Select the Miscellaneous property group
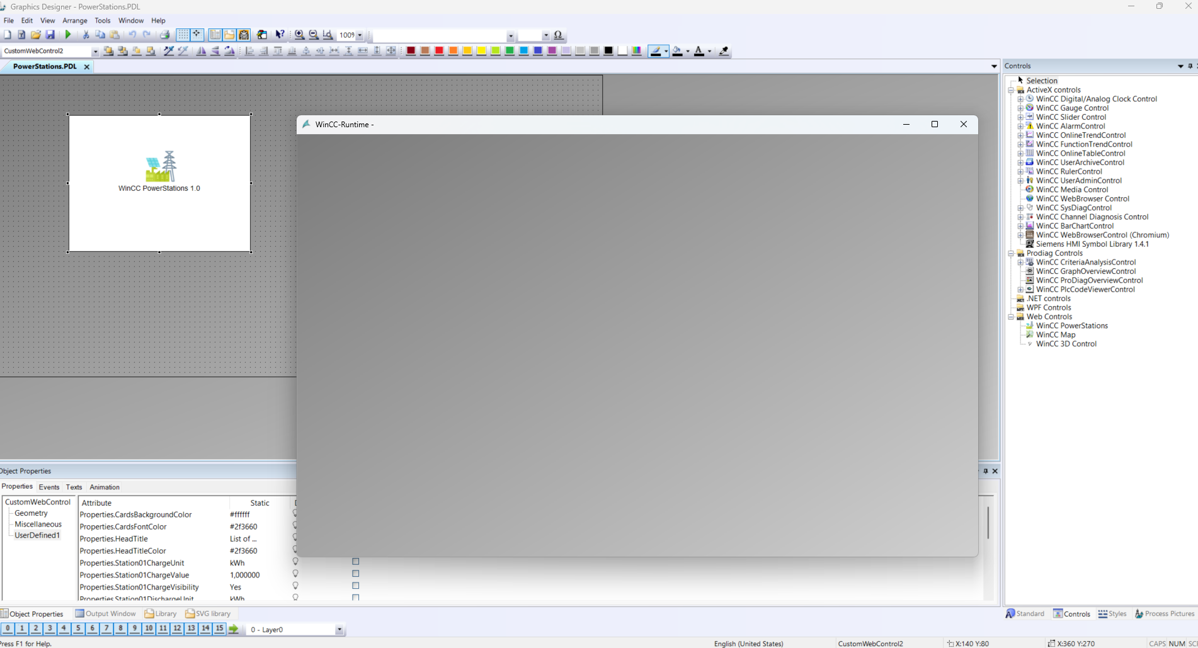1198x648 pixels. (38, 525)
